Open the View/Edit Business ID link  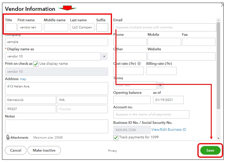pos(169,129)
